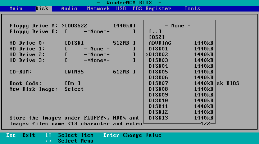Viewport: 259px width, 144px height.
Task: Select DISK12 floppy image
Action: click(181, 112)
